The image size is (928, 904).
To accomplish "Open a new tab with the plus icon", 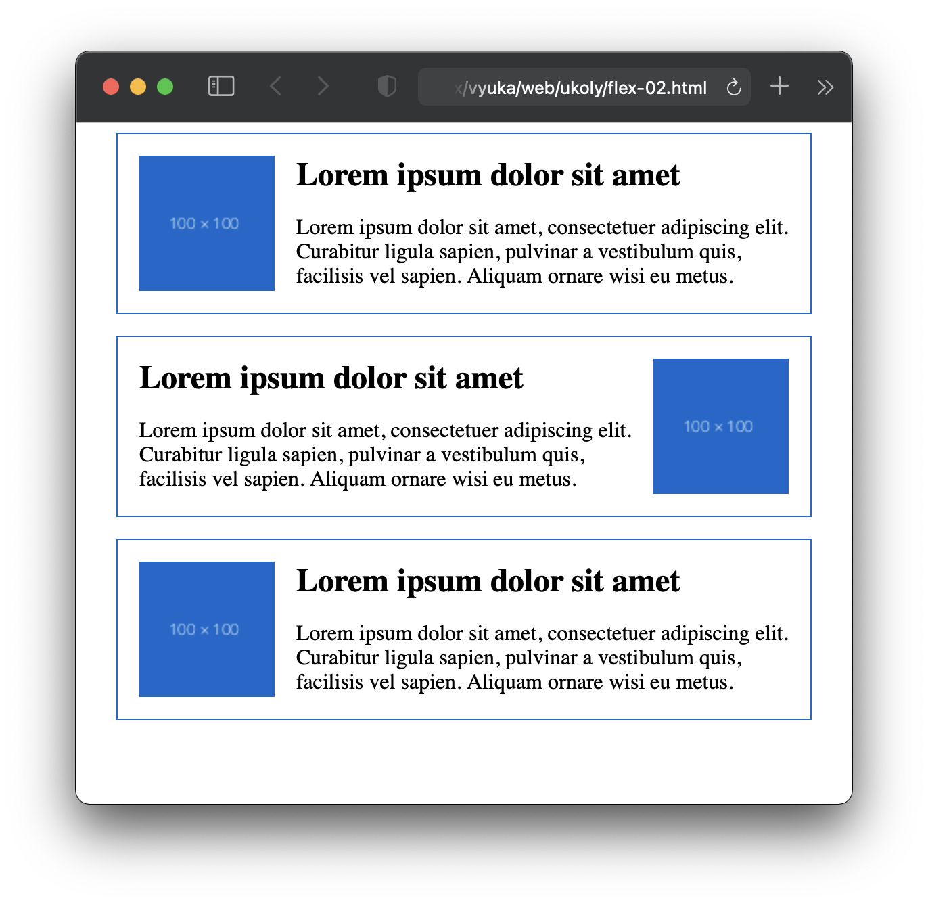I will point(779,86).
